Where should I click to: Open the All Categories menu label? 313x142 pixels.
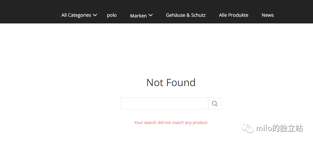coord(76,15)
